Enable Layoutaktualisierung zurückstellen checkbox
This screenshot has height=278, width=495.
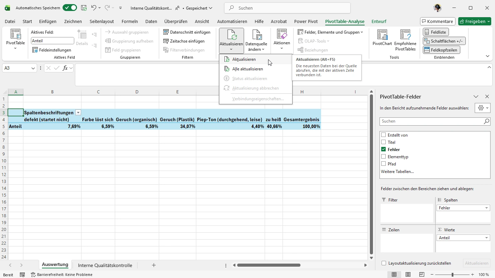[x=384, y=263]
